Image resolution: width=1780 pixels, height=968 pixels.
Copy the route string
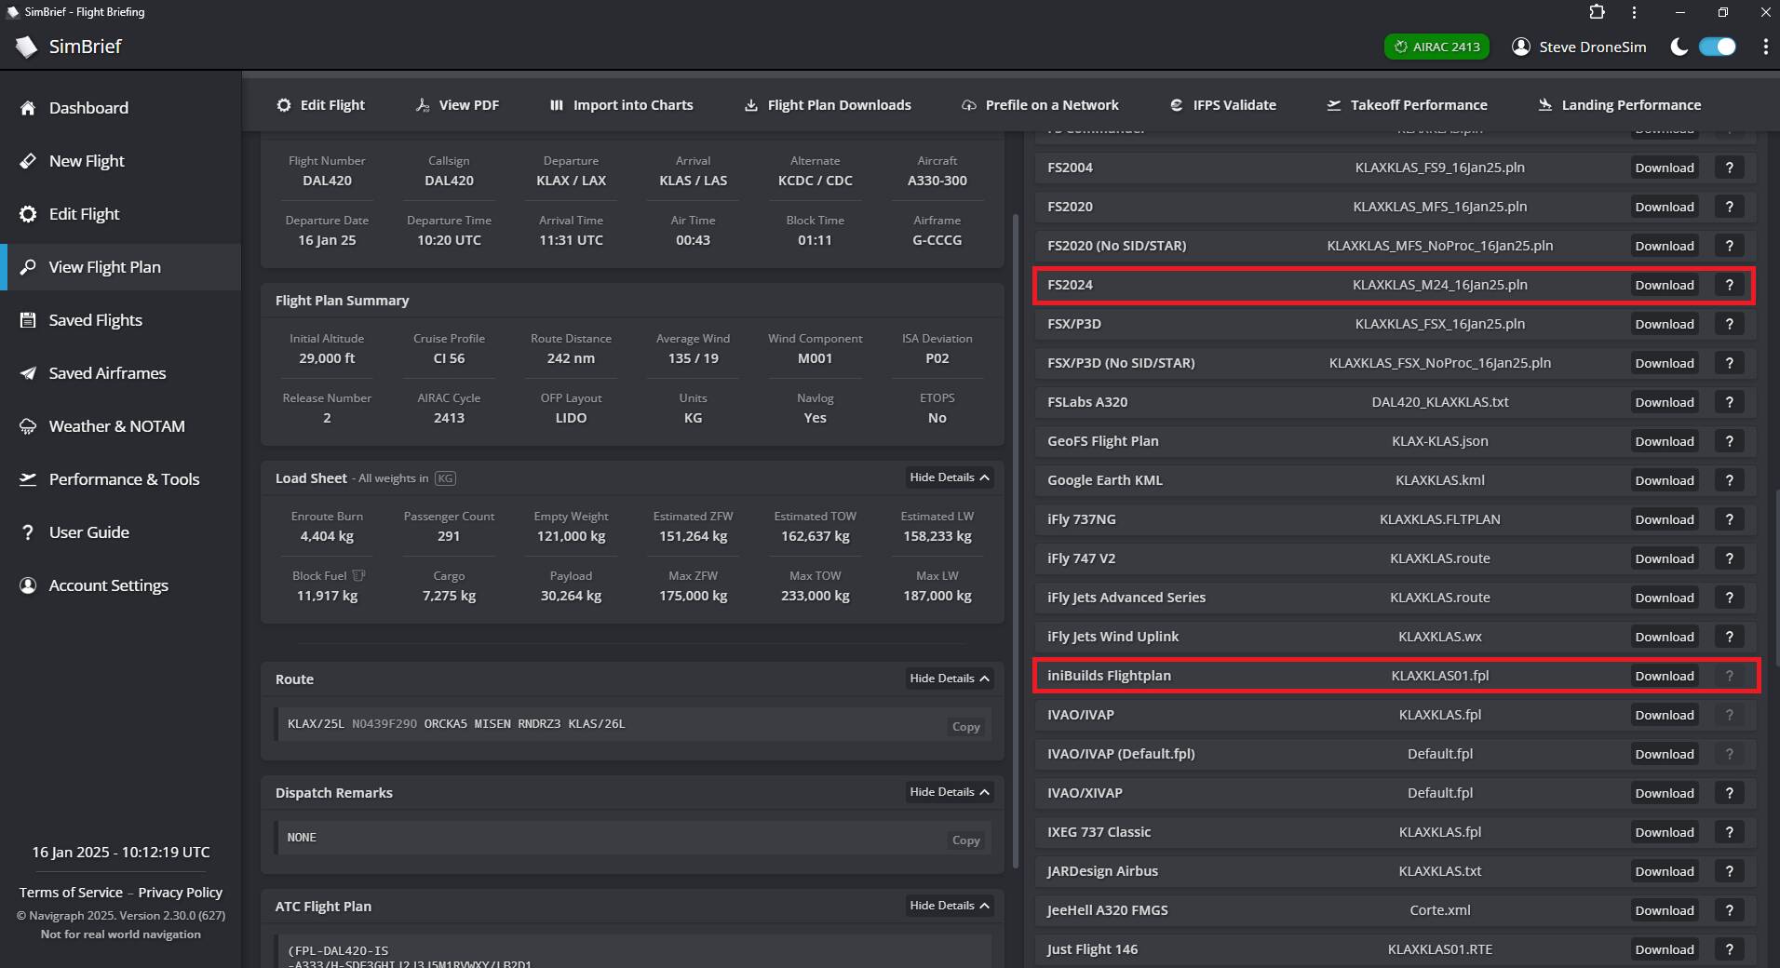965,727
